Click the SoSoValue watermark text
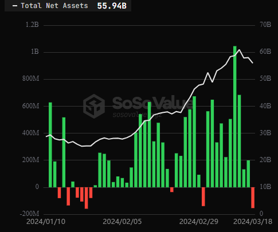 point(152,103)
